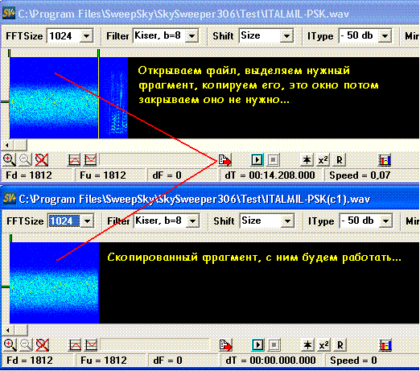
Task: Click copy fragment icon in bottom window
Action: 225,345
